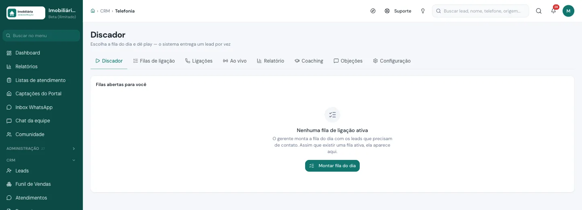Click the Listas de atendimento clipboard icon
The width and height of the screenshot is (582, 210).
click(9, 80)
